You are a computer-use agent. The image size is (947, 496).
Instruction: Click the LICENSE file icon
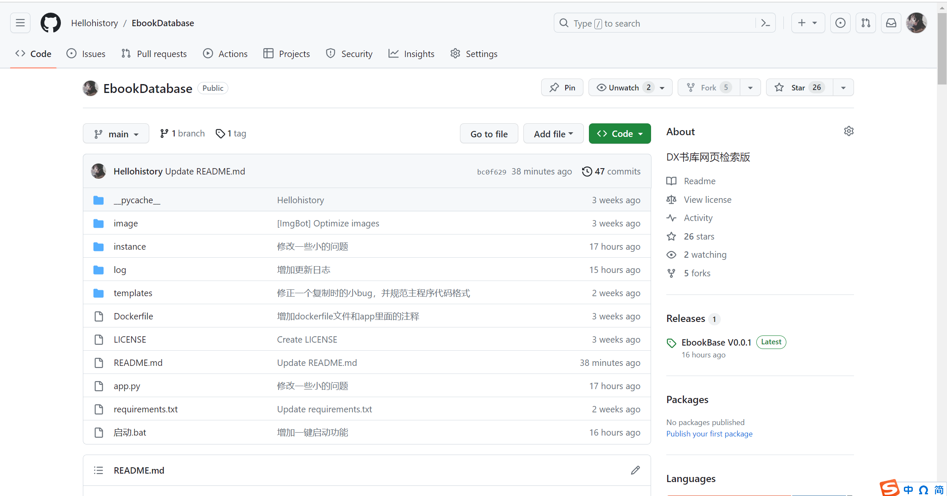point(99,339)
